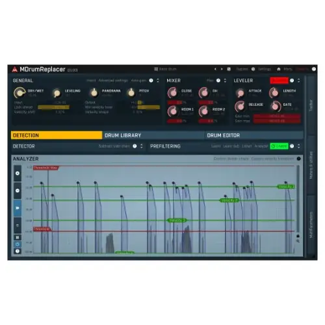325x325 pixels.
Task: Toggle the green Enable button in Prefiltering
Action: (x=279, y=146)
